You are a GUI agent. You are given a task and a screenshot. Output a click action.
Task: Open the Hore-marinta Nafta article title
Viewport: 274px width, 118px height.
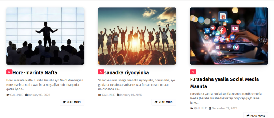coord(35,72)
